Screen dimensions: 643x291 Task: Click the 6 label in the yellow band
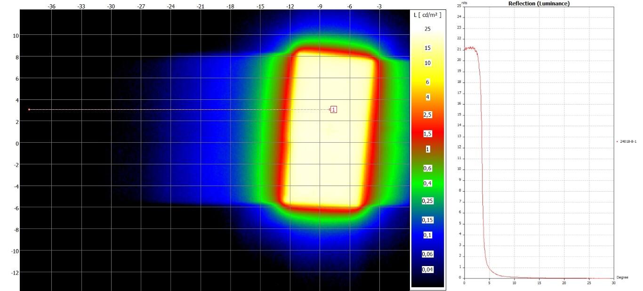[427, 82]
